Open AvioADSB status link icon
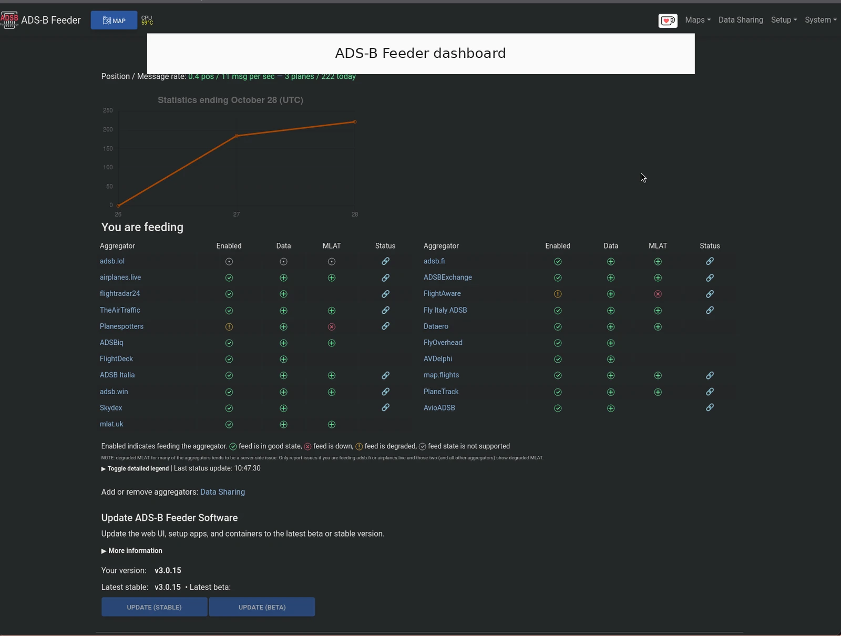 pyautogui.click(x=710, y=407)
